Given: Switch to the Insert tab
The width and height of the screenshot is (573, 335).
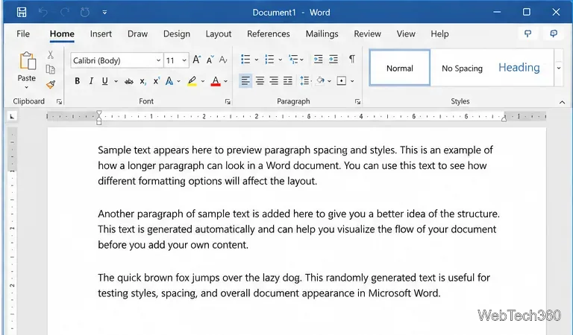Looking at the screenshot, I should [101, 34].
